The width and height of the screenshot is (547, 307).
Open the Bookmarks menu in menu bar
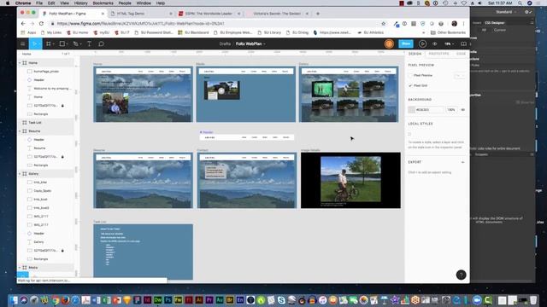coord(103,3)
